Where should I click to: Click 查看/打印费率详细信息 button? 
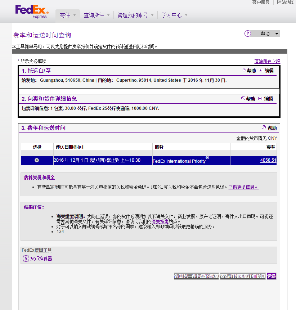point(243,276)
